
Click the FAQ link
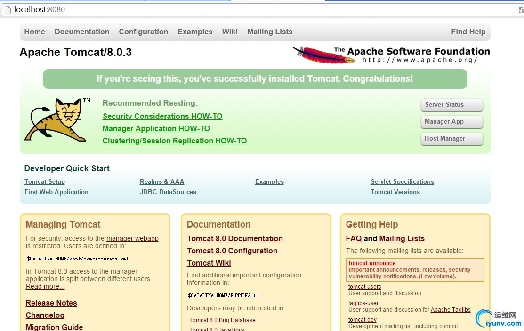click(354, 238)
